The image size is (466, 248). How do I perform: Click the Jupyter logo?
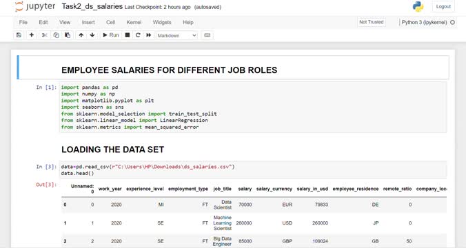pos(35,6)
